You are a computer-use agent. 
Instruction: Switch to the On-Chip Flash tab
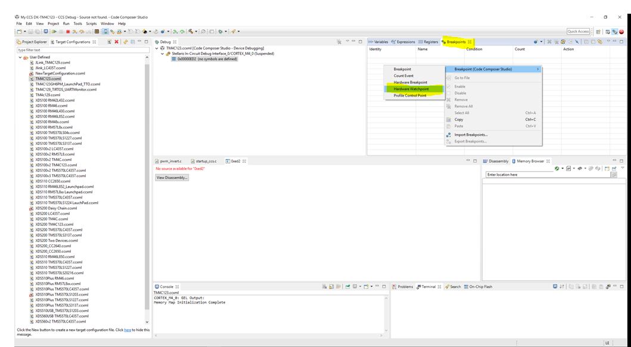[478, 287]
